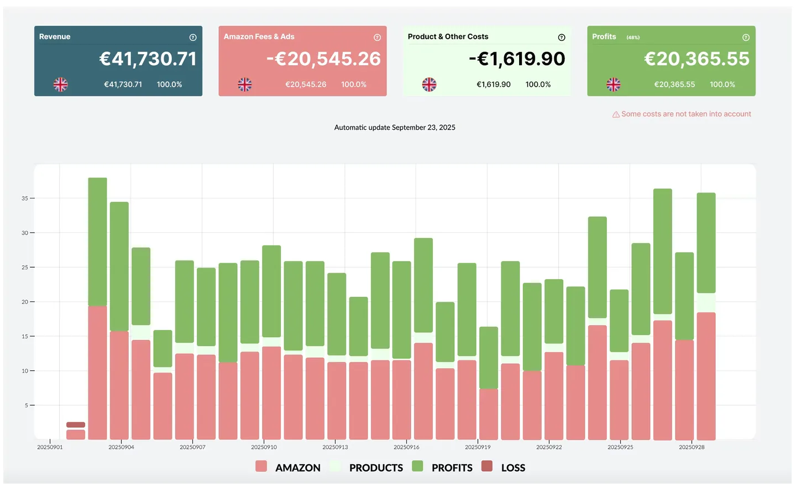Click the (48%) profit margin label
The height and width of the screenshot is (488, 796).
pos(633,38)
